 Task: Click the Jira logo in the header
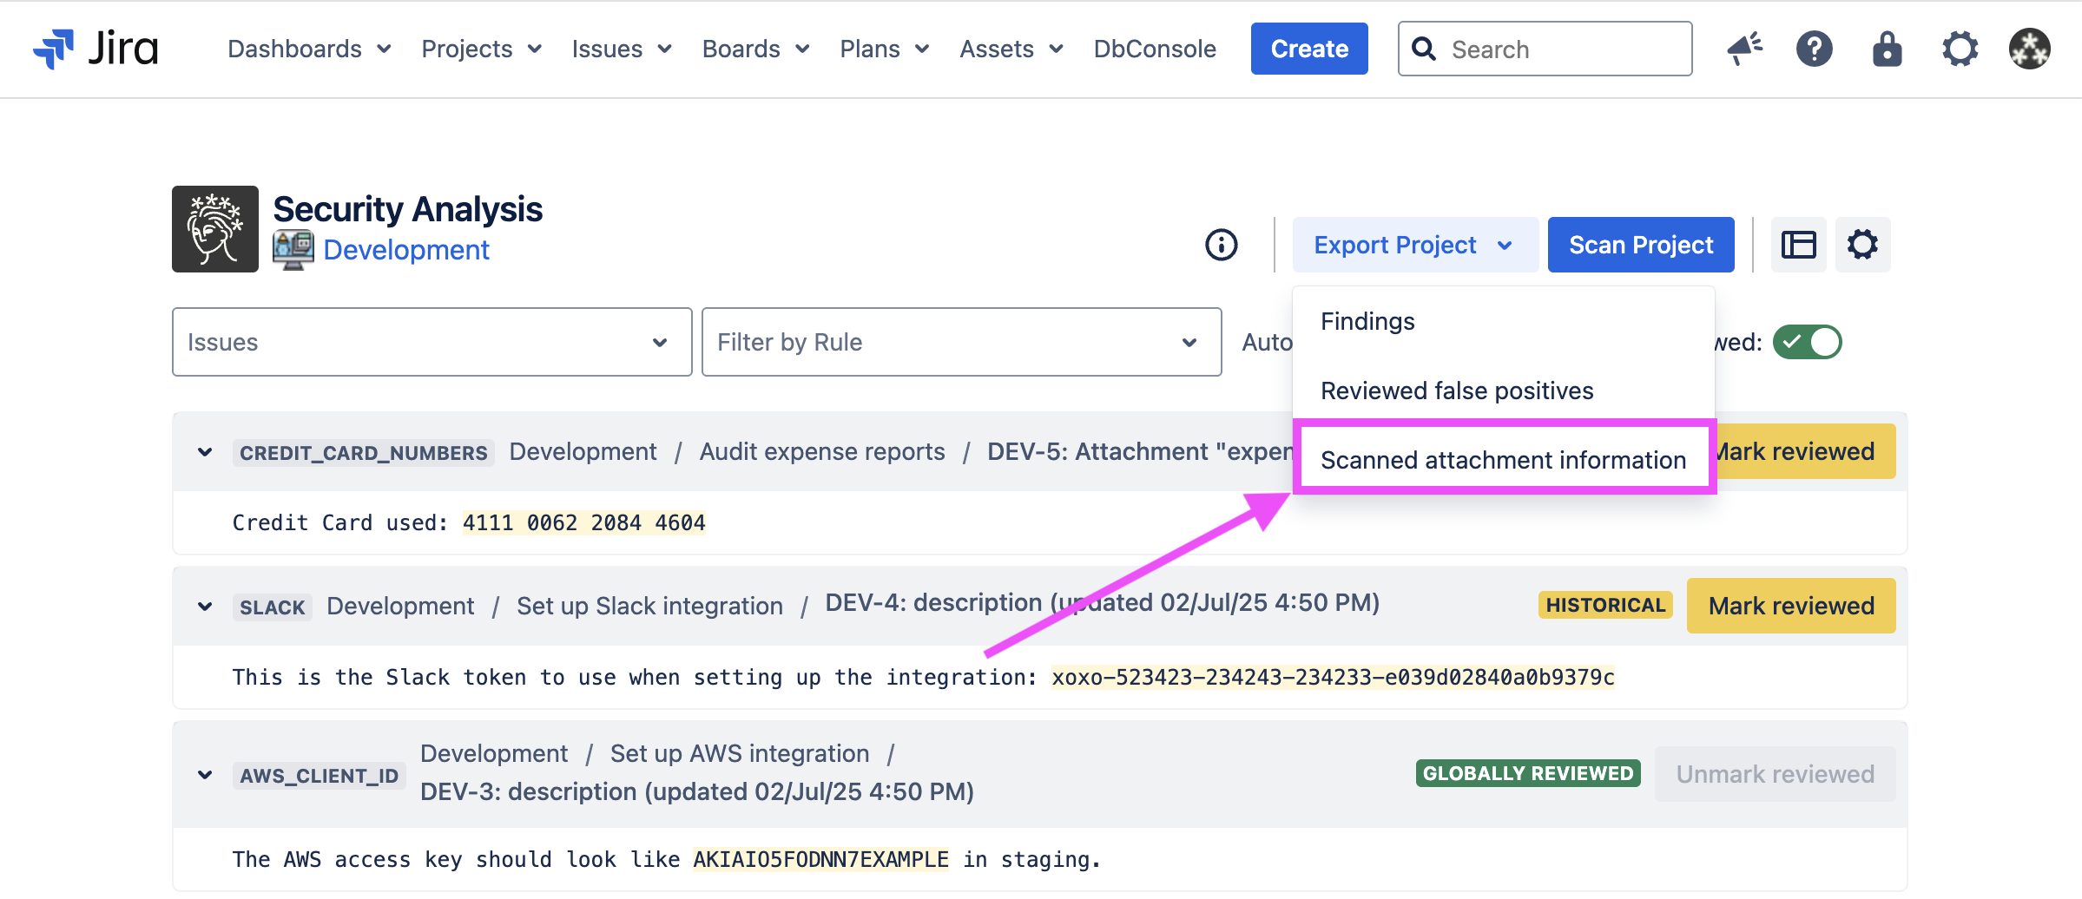(96, 49)
